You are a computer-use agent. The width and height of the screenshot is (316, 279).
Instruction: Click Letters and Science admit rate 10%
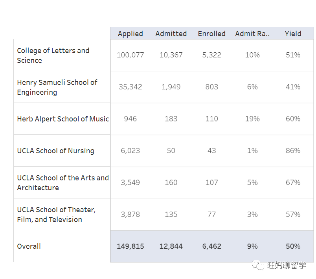[x=252, y=55]
